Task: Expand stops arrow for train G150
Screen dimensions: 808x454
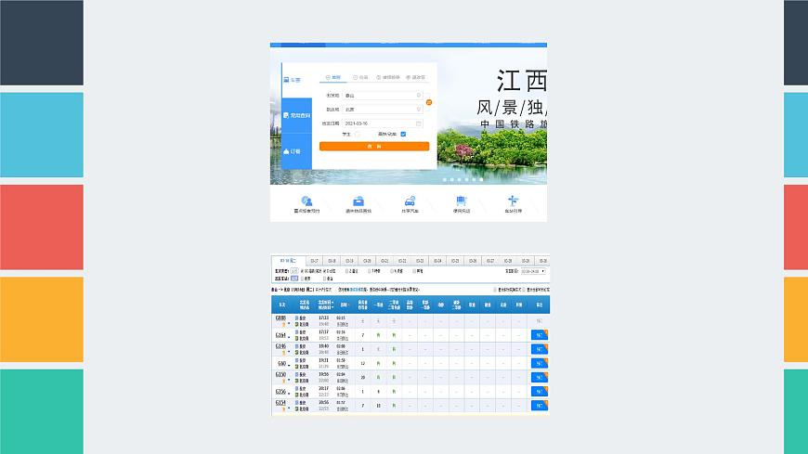Action: [x=289, y=381]
